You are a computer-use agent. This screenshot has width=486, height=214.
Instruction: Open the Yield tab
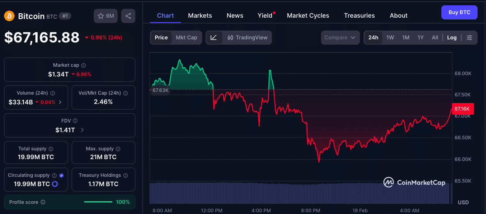click(265, 15)
